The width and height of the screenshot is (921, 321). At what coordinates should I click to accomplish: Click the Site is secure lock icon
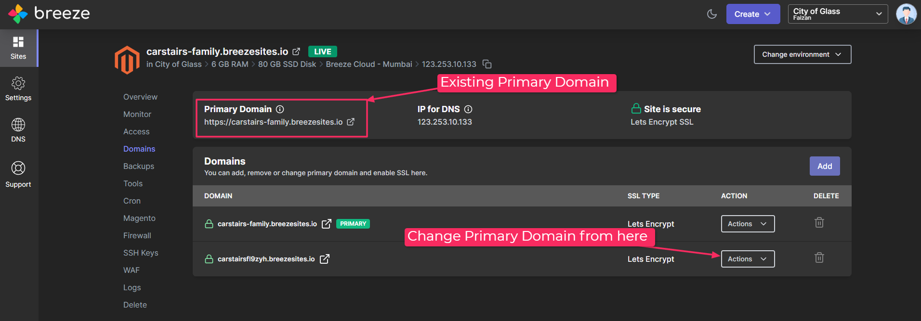tap(636, 108)
